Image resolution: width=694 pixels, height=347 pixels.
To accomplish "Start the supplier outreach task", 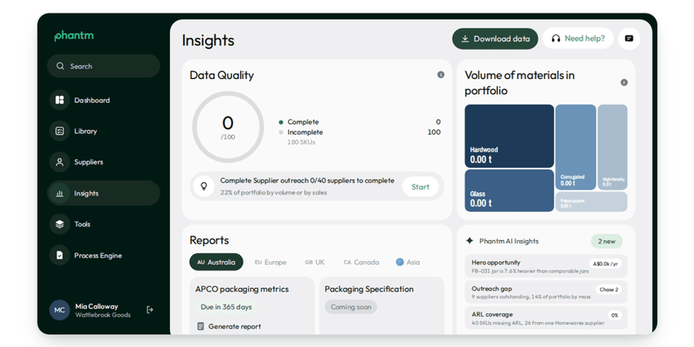I will [420, 187].
